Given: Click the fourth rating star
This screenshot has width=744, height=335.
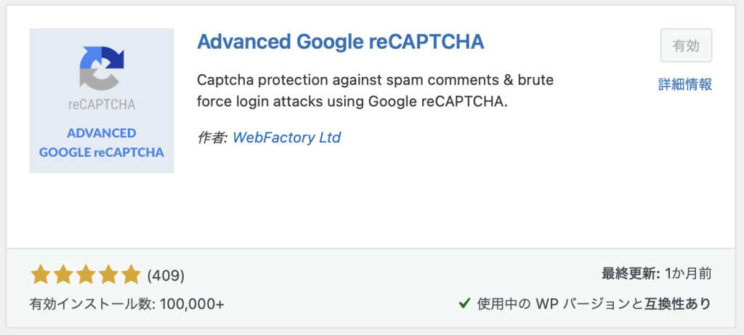Looking at the screenshot, I should [108, 275].
